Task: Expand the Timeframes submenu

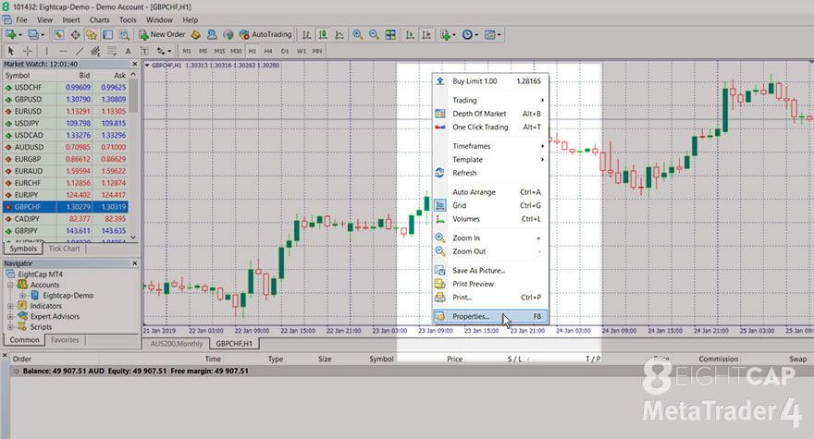Action: click(490, 146)
